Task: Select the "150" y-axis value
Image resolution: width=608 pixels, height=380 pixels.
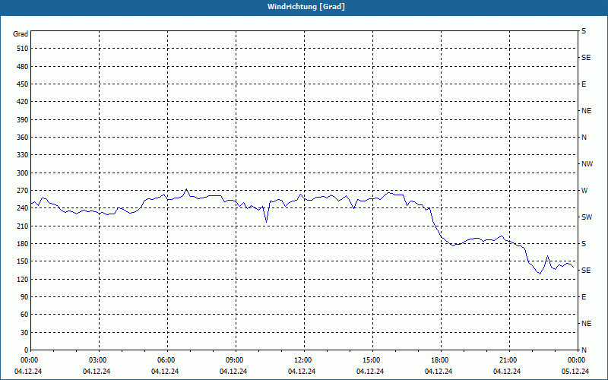Action: (x=23, y=261)
